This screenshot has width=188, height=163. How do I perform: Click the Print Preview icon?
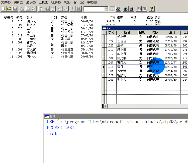[x=28, y=9]
